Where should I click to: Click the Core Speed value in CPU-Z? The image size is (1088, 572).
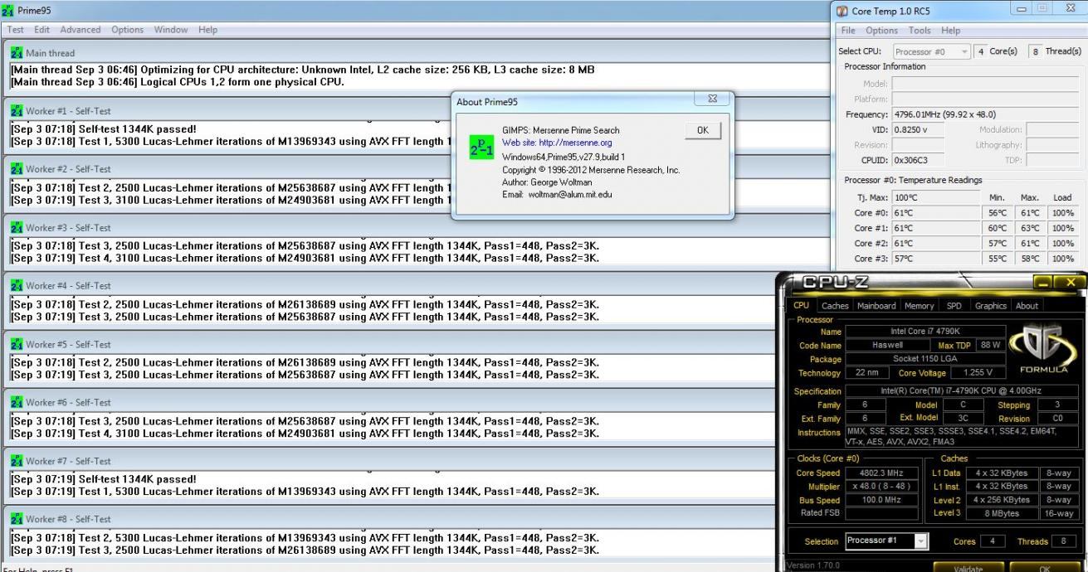(x=881, y=473)
